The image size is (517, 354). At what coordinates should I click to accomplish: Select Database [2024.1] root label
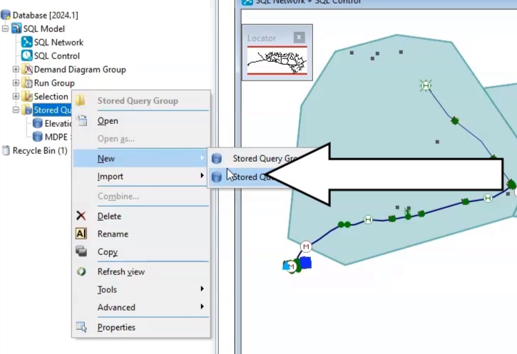[45, 15]
